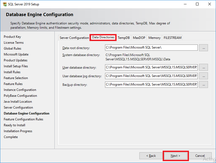The image size is (216, 163).
Task: Select the Feature Configuration Rules step
Action: 23,119
